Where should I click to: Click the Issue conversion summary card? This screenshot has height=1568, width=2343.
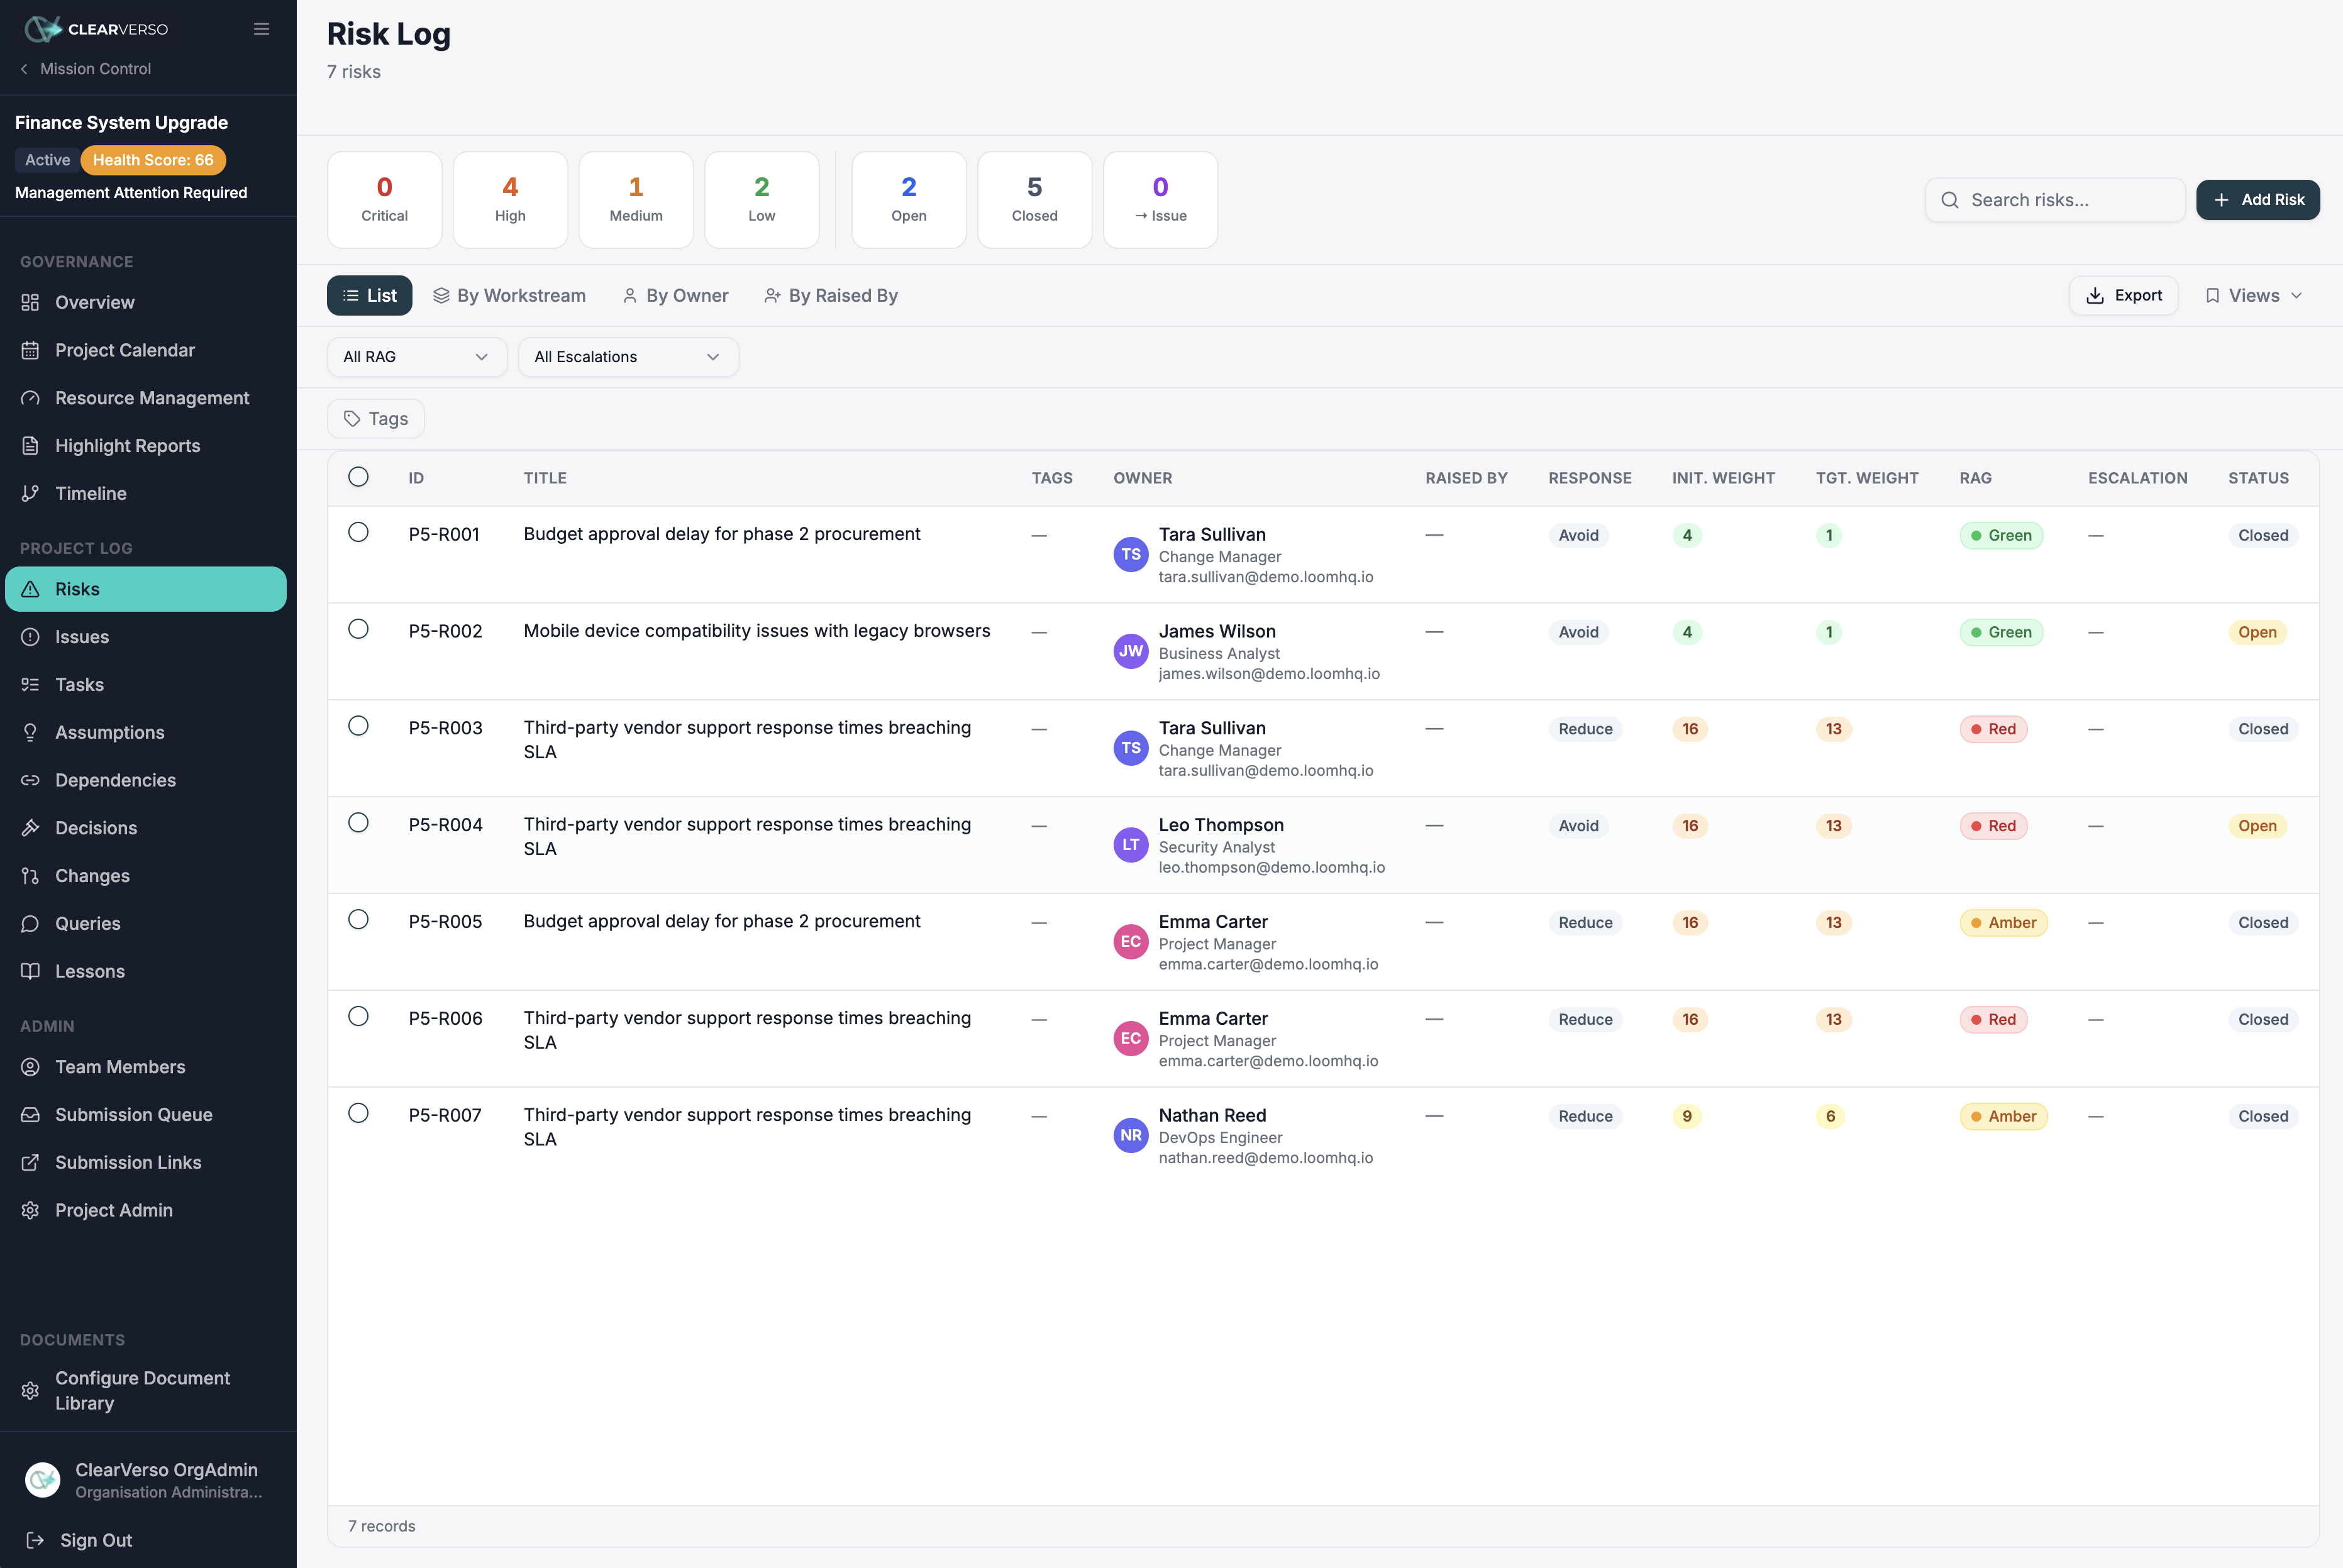1160,199
